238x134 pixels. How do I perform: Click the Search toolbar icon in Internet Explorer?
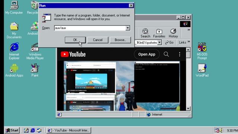[x=145, y=33]
